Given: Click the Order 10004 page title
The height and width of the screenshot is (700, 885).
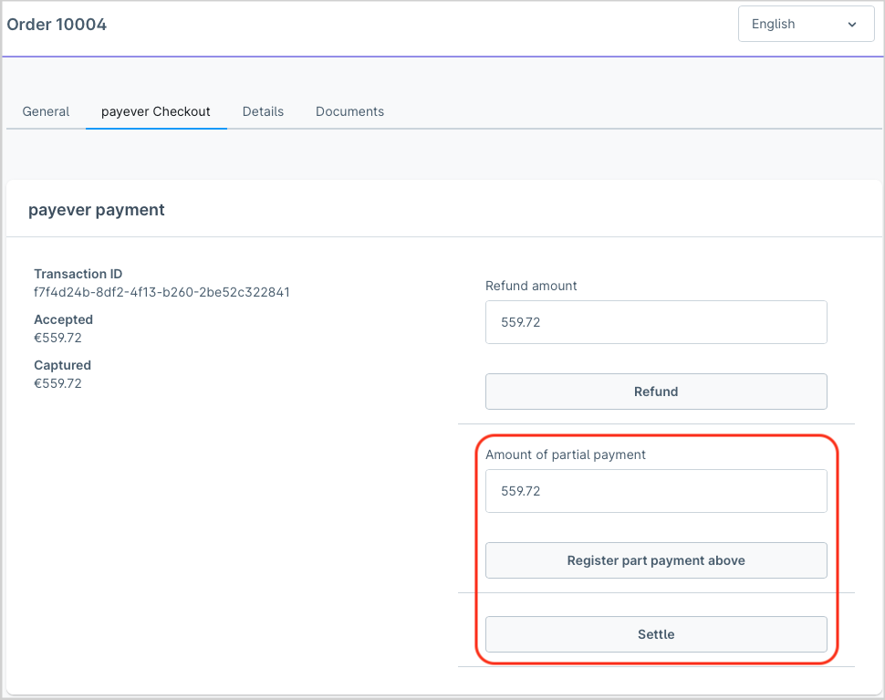Looking at the screenshot, I should point(57,25).
